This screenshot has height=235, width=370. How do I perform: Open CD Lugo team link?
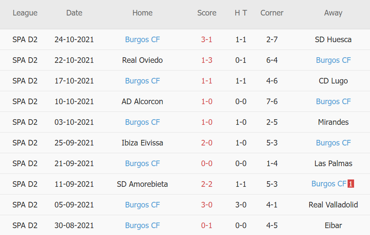pos(333,81)
